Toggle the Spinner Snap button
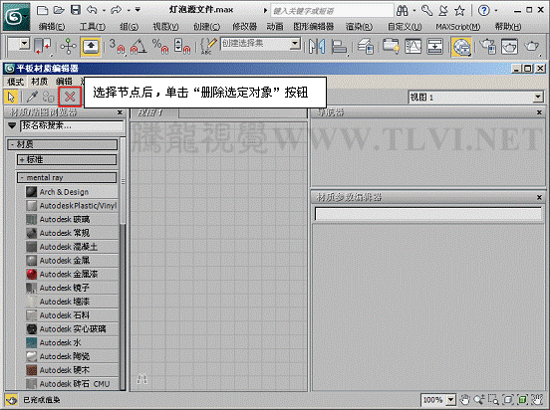This screenshot has height=410, width=550. tap(182, 46)
